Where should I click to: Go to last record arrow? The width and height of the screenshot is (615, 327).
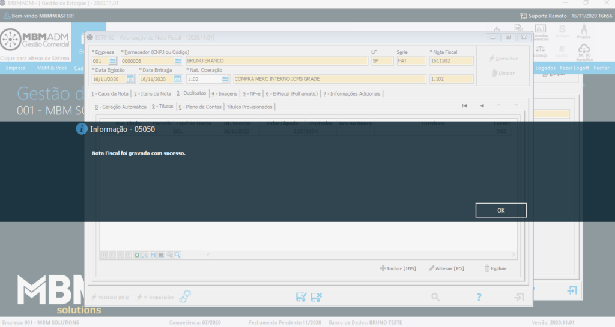tap(516, 105)
